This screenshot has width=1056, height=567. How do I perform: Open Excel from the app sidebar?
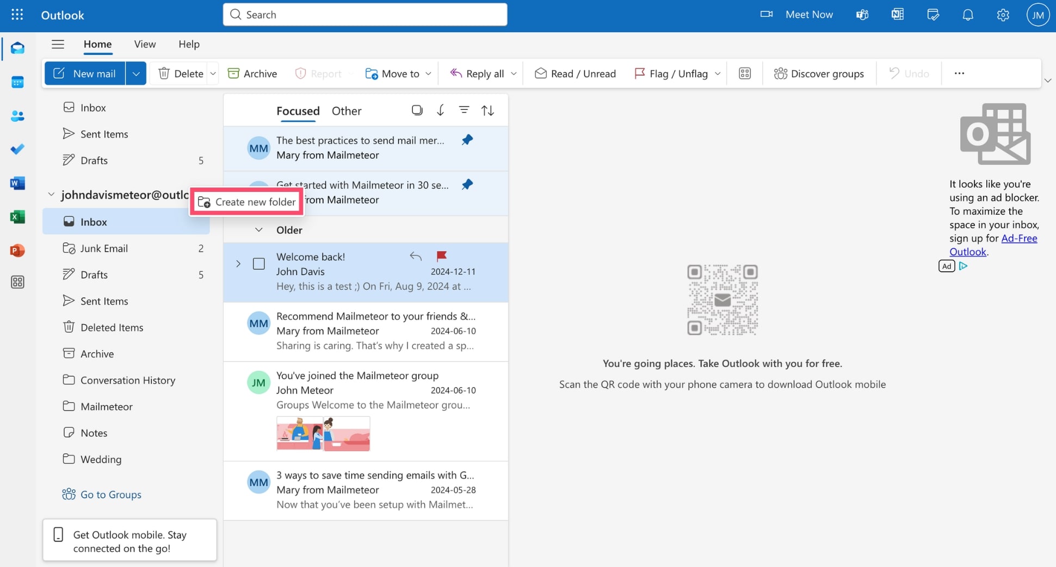[17, 217]
